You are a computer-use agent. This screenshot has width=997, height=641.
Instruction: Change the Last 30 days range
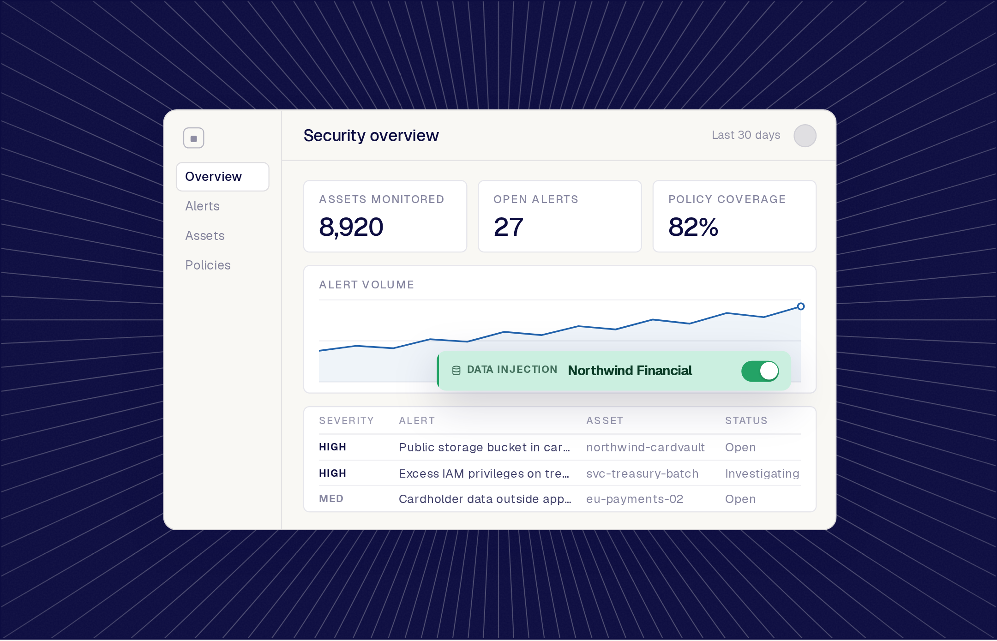pyautogui.click(x=745, y=135)
